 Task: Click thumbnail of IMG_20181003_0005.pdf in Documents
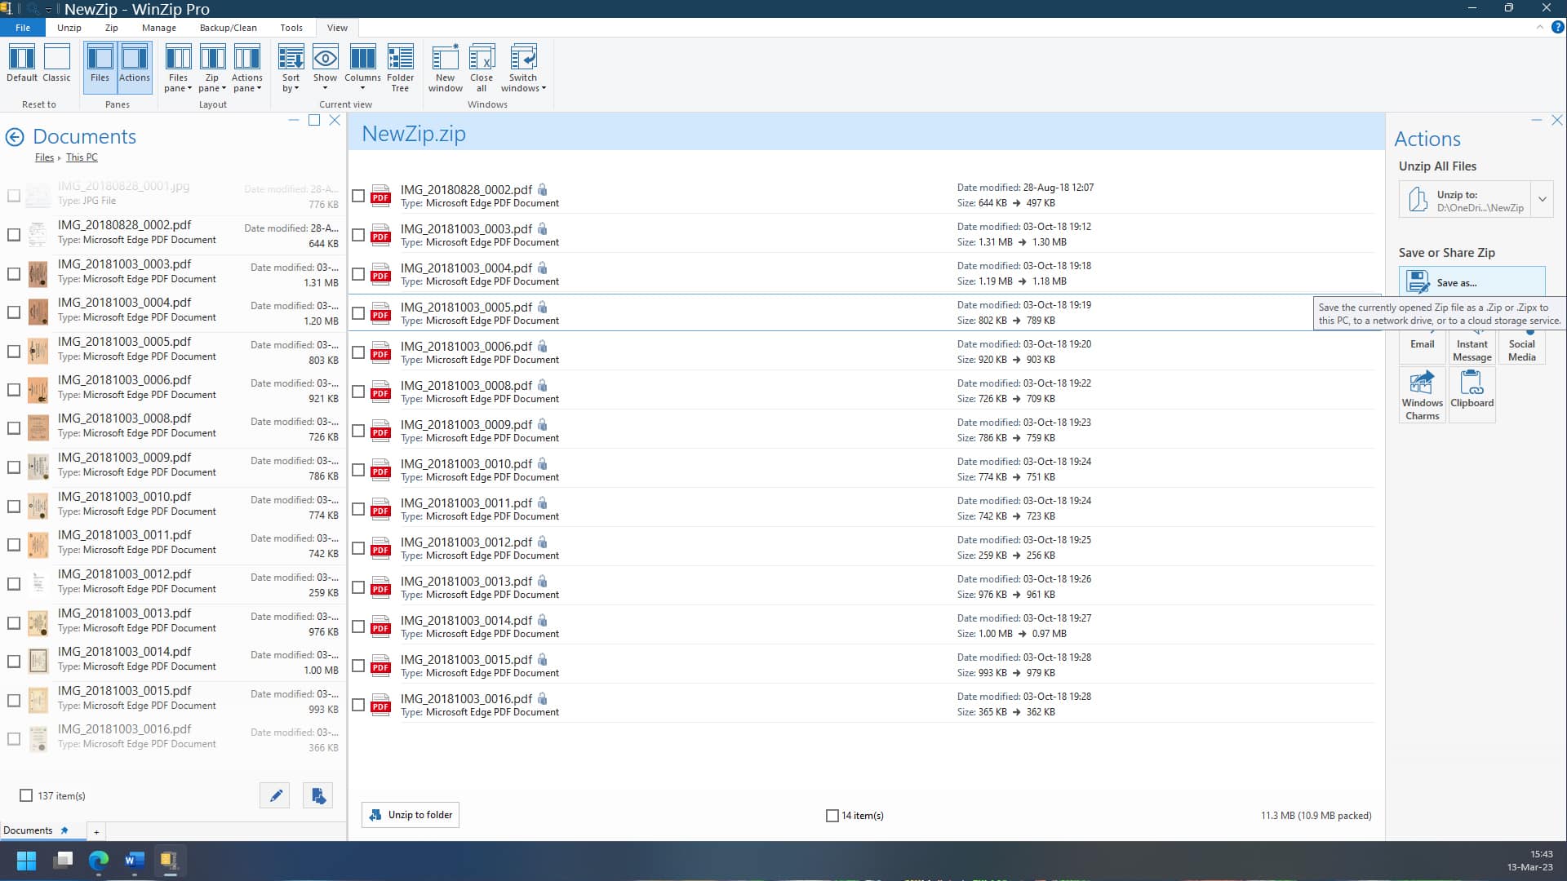[38, 352]
